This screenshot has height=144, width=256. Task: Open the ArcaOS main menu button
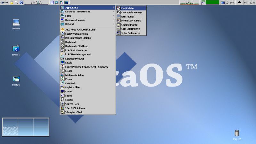(x=4, y=3)
